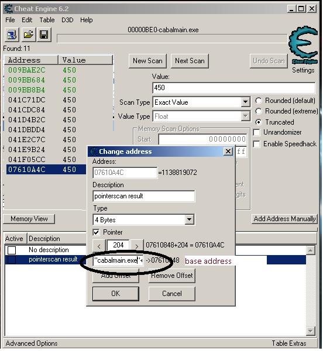Click the Description input field

tap(143, 196)
